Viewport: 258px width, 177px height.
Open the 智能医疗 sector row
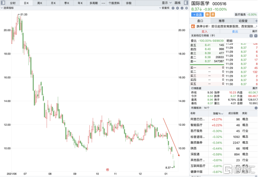tap(224, 125)
